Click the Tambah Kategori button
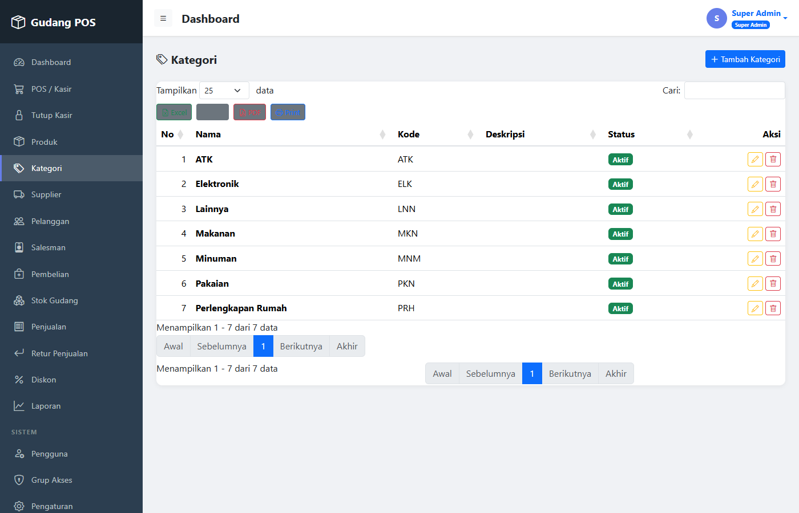The width and height of the screenshot is (799, 513). [x=745, y=59]
